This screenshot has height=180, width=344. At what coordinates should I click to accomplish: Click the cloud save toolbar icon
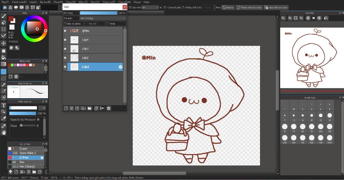coord(5,7)
